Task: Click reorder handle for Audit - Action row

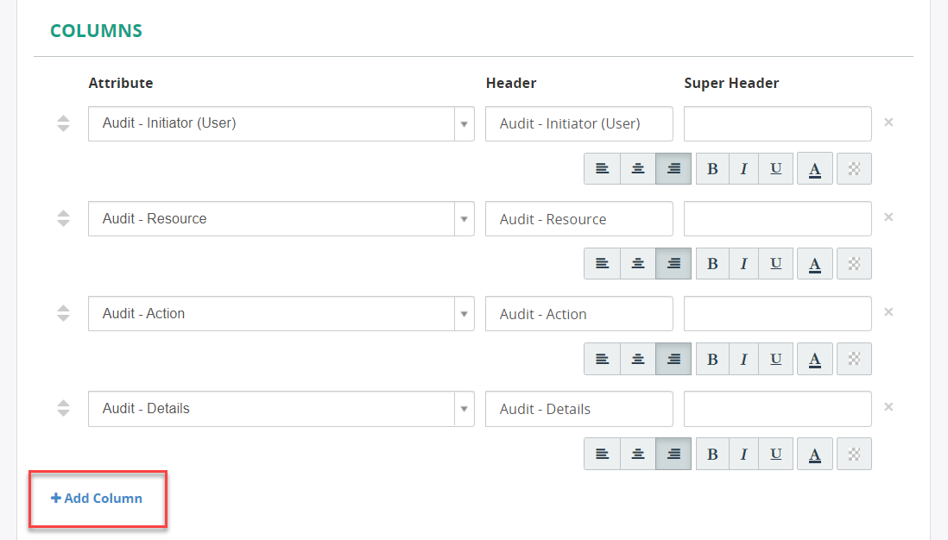Action: click(64, 313)
